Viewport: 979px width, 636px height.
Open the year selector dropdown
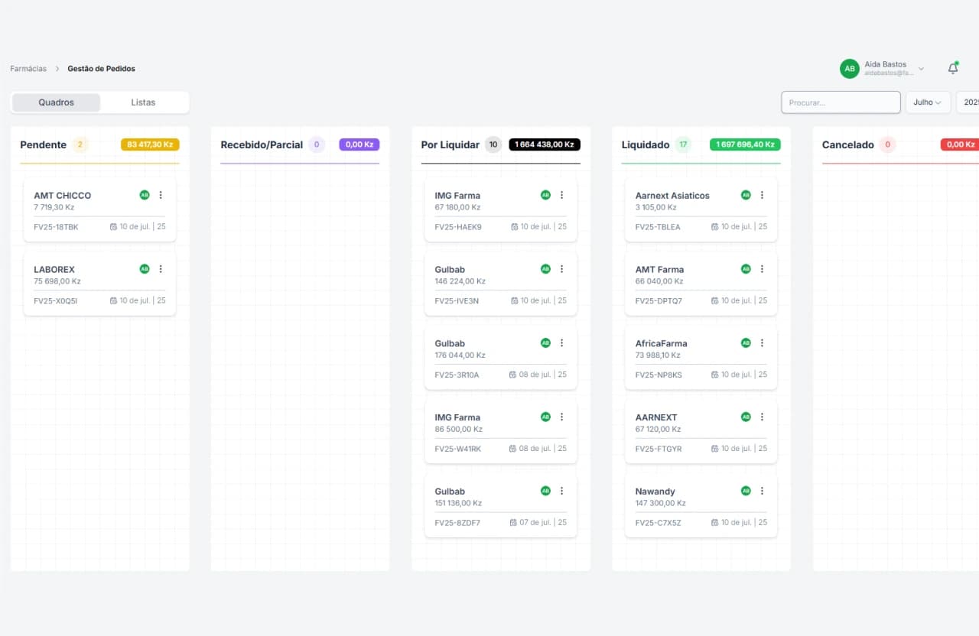coord(970,102)
